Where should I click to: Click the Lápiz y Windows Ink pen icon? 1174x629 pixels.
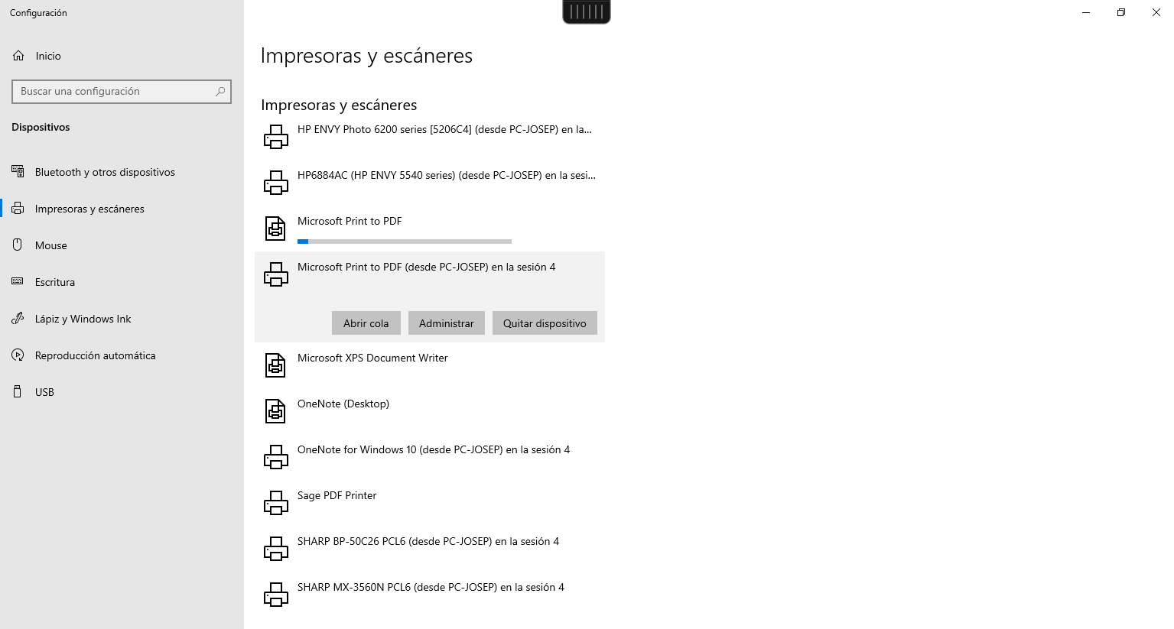pos(18,319)
